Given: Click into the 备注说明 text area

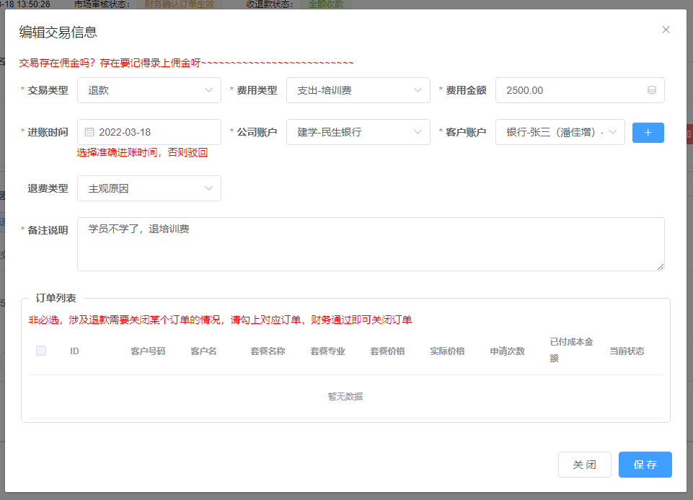Looking at the screenshot, I should [371, 244].
